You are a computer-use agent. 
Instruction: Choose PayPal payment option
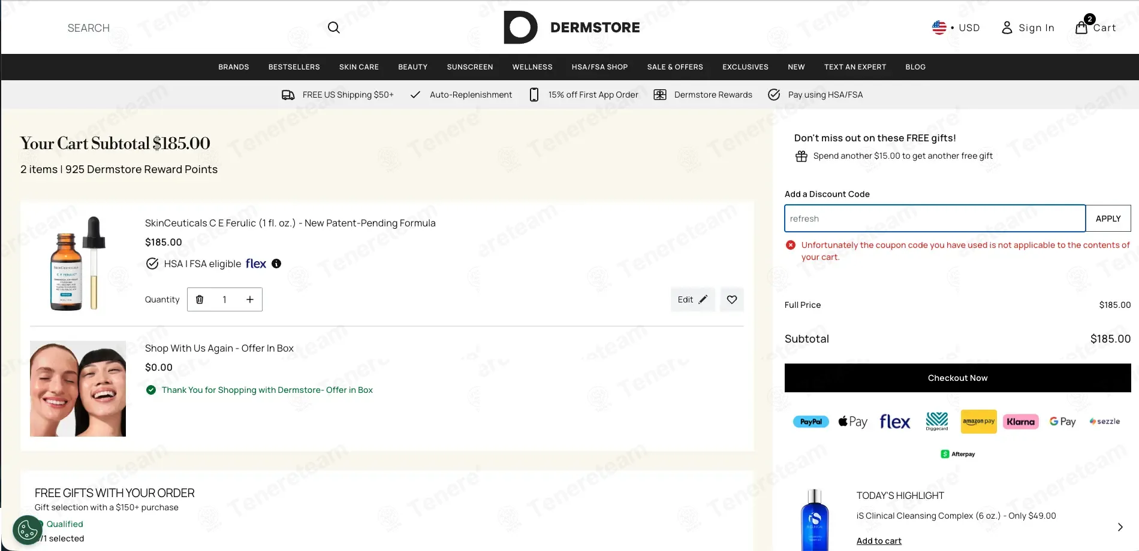[x=811, y=422]
